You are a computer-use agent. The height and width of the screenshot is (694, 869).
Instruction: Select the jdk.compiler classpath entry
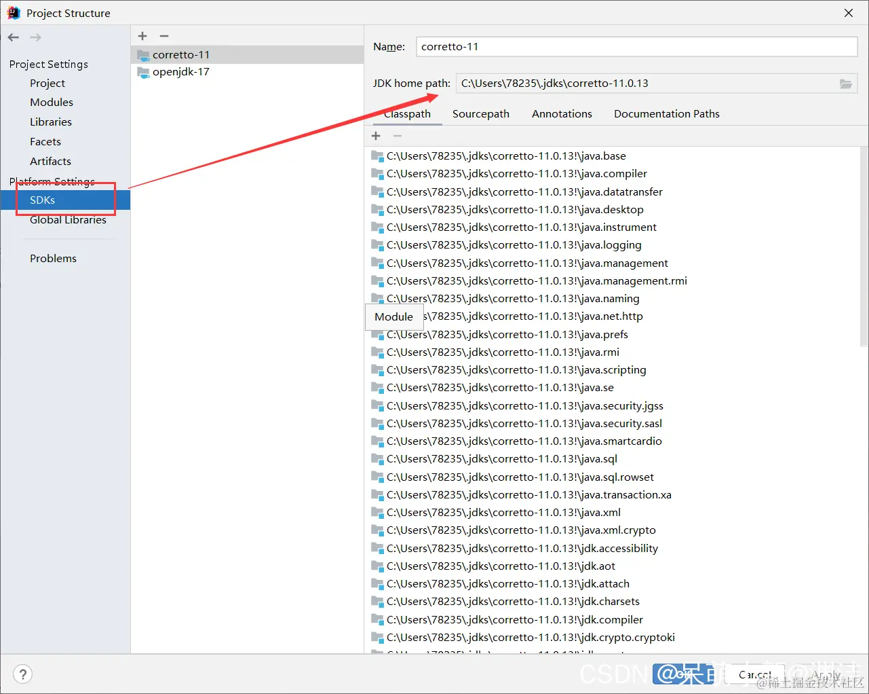click(x=515, y=620)
